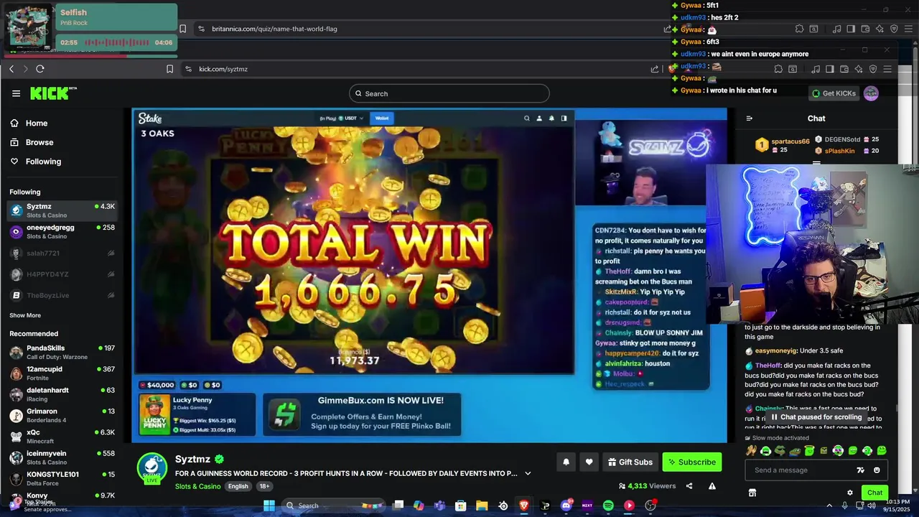
Task: Open the clock and date flyout
Action: 898,506
